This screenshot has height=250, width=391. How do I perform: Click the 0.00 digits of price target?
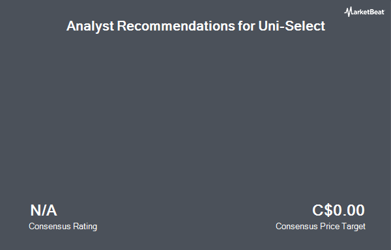point(349,210)
